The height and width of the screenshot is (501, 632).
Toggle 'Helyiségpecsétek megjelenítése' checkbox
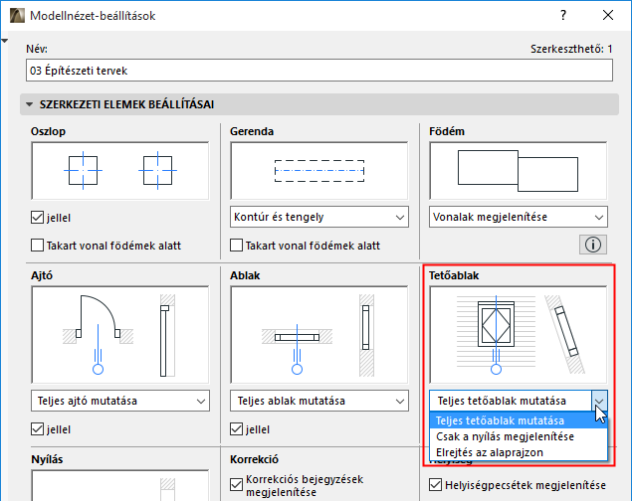(x=436, y=485)
